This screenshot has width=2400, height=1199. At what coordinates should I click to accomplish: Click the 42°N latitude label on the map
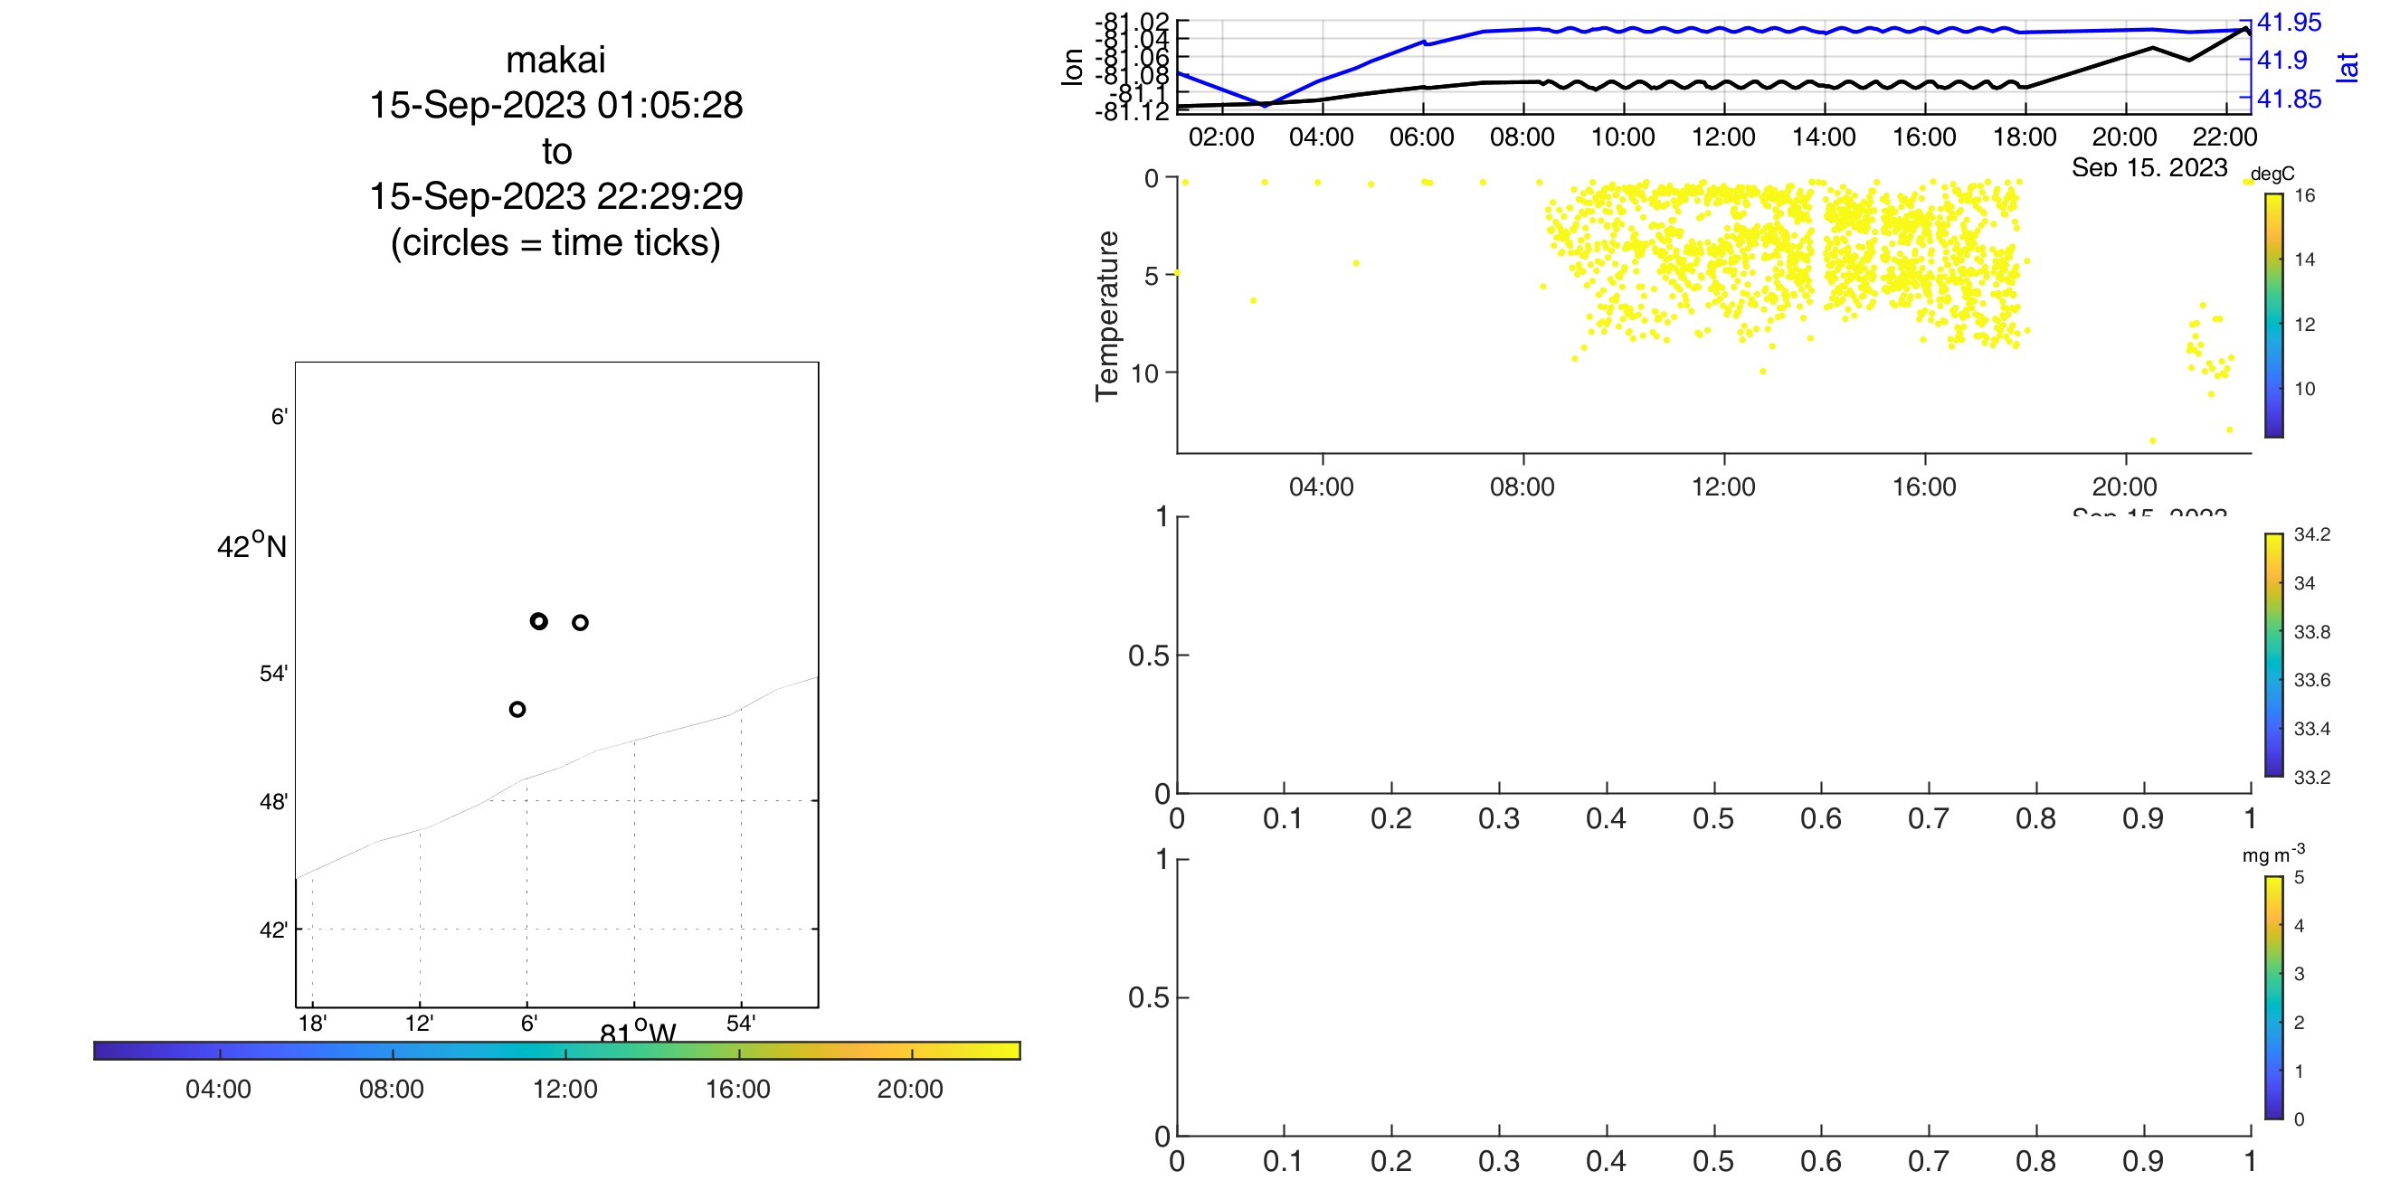pos(251,545)
